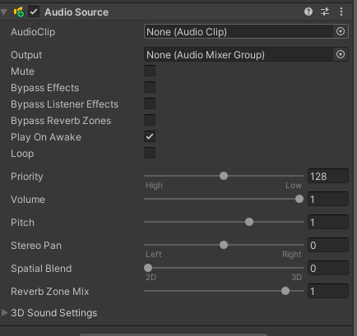Viewport: 357px width, 336px height.
Task: Click the Play On Awake label
Action: (46, 137)
